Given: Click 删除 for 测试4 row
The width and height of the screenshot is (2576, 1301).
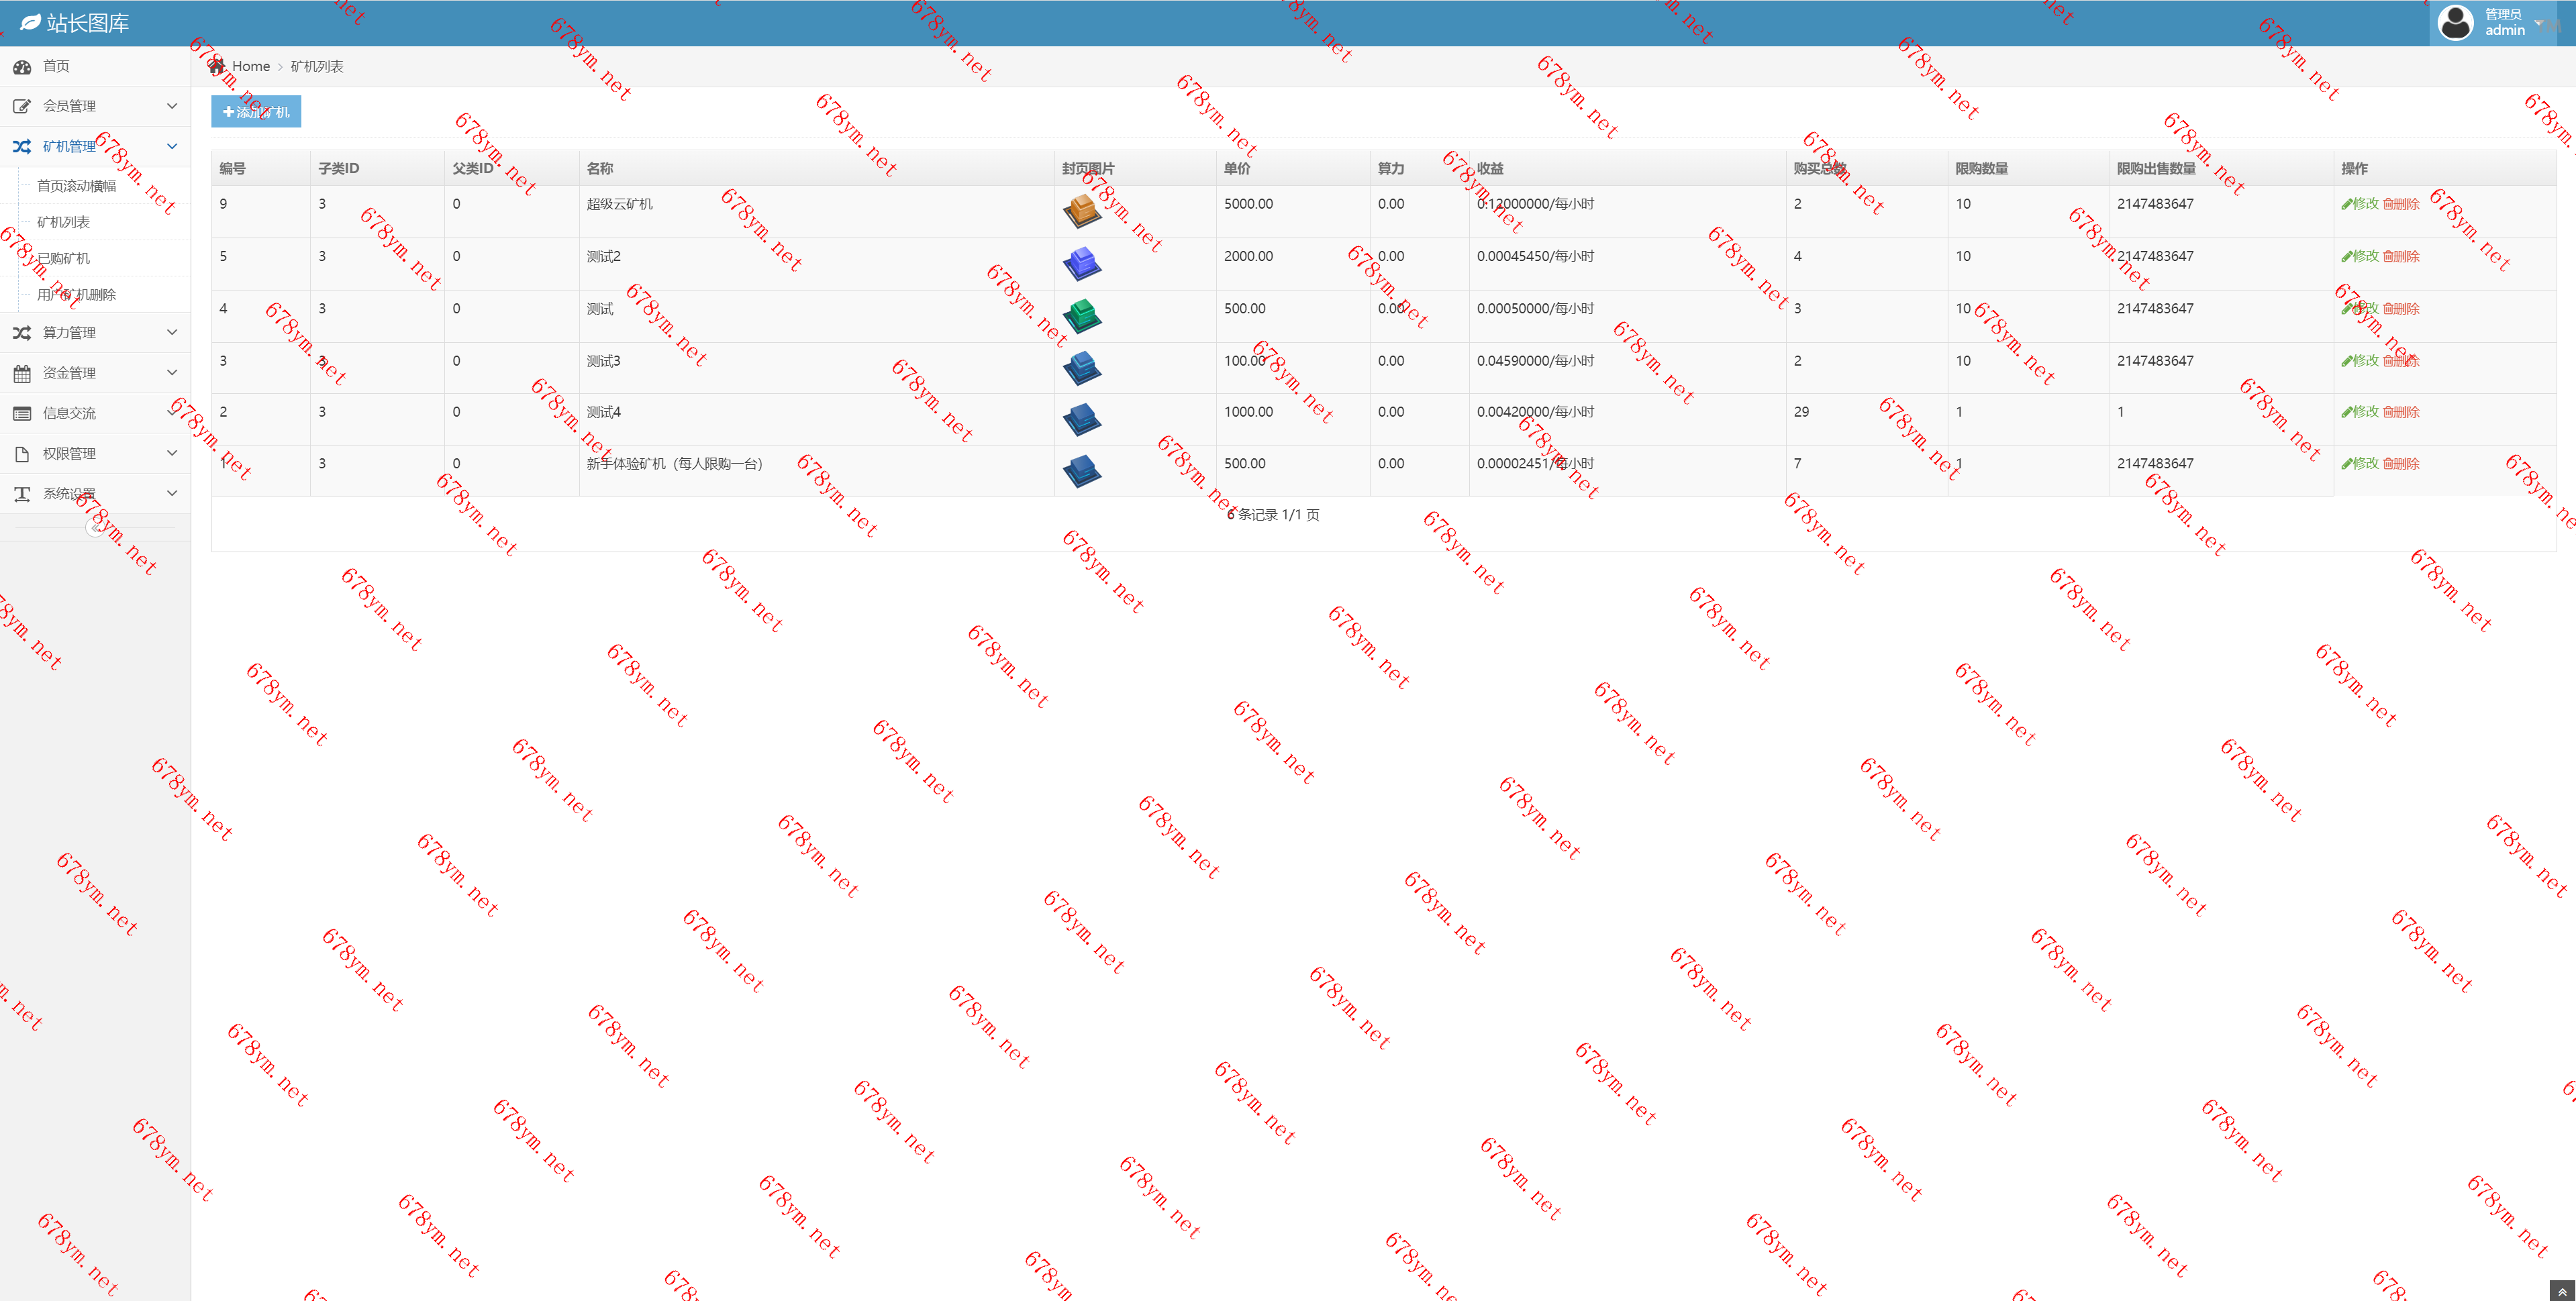Looking at the screenshot, I should click(2401, 412).
